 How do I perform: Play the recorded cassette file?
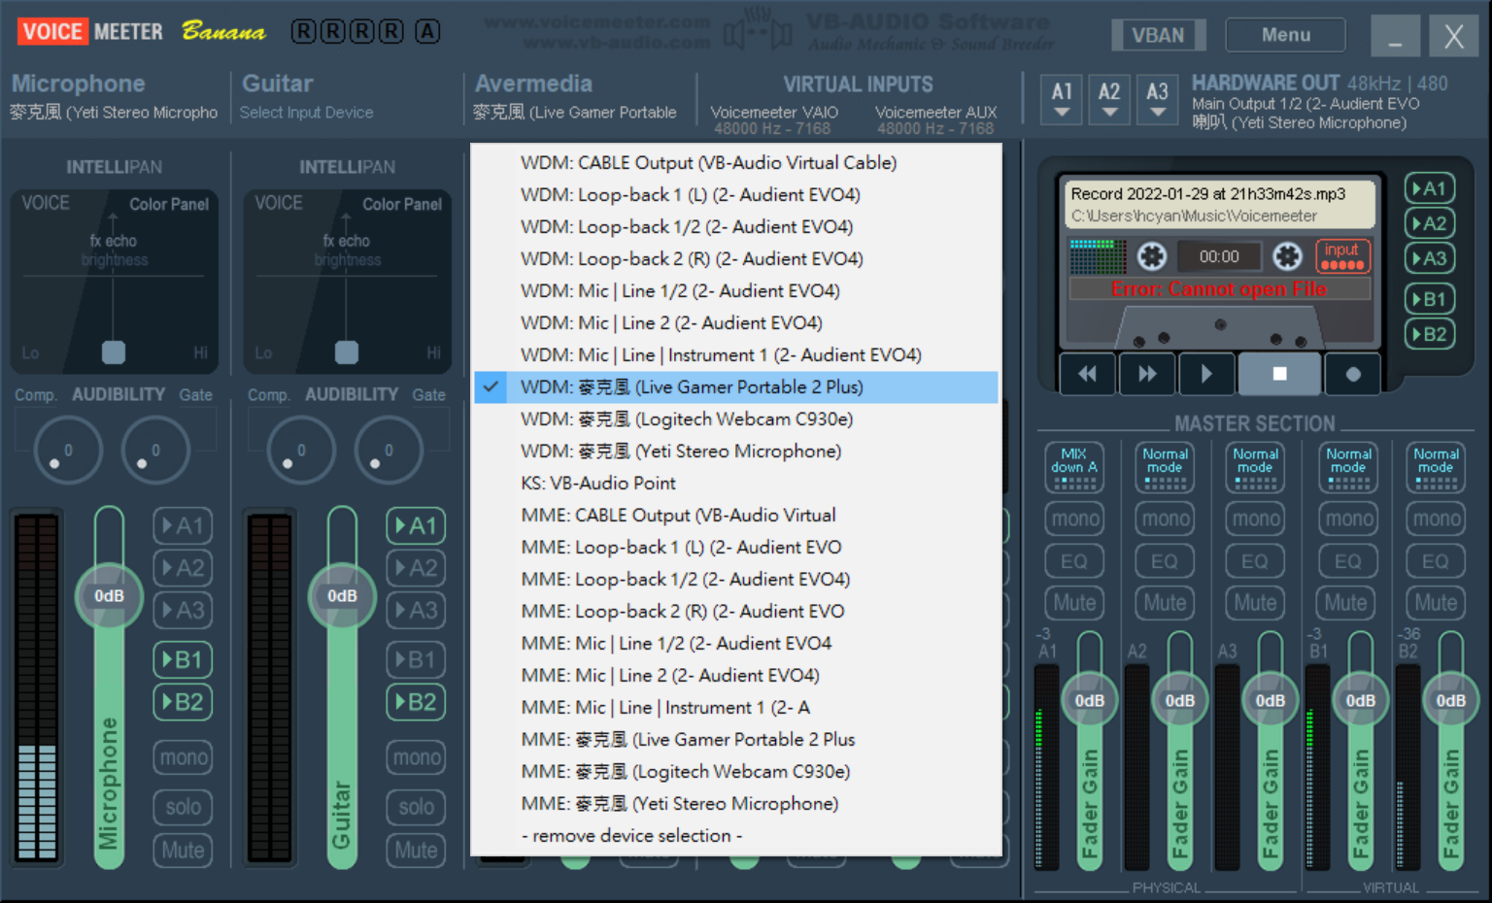(x=1206, y=374)
